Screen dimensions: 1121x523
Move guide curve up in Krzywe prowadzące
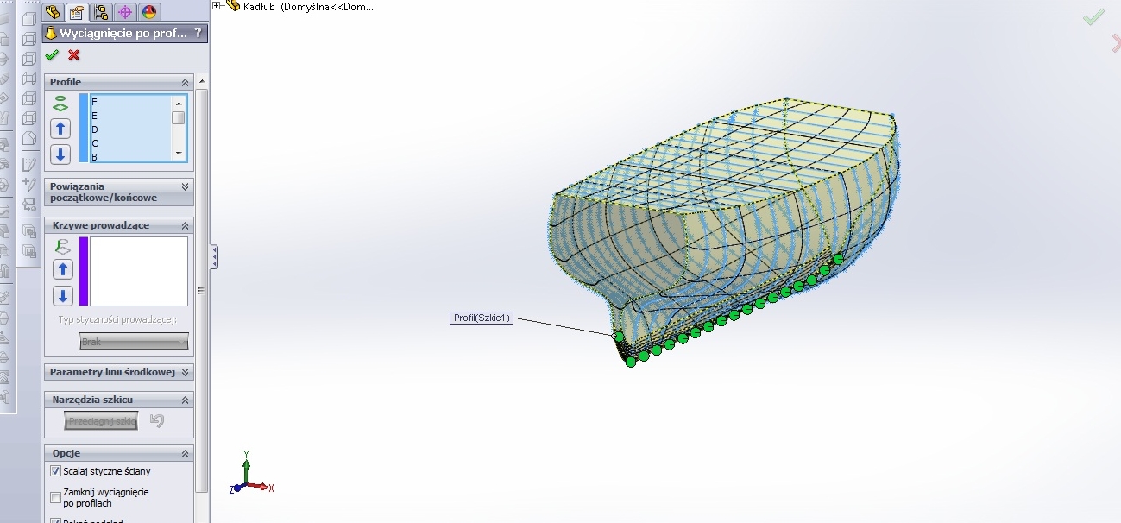pyautogui.click(x=62, y=269)
